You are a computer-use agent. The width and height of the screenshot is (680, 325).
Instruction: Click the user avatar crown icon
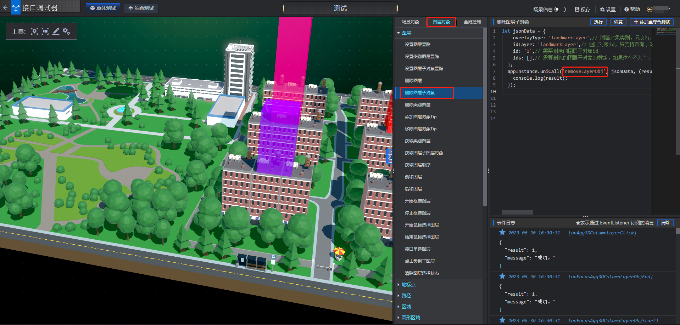tap(650, 9)
